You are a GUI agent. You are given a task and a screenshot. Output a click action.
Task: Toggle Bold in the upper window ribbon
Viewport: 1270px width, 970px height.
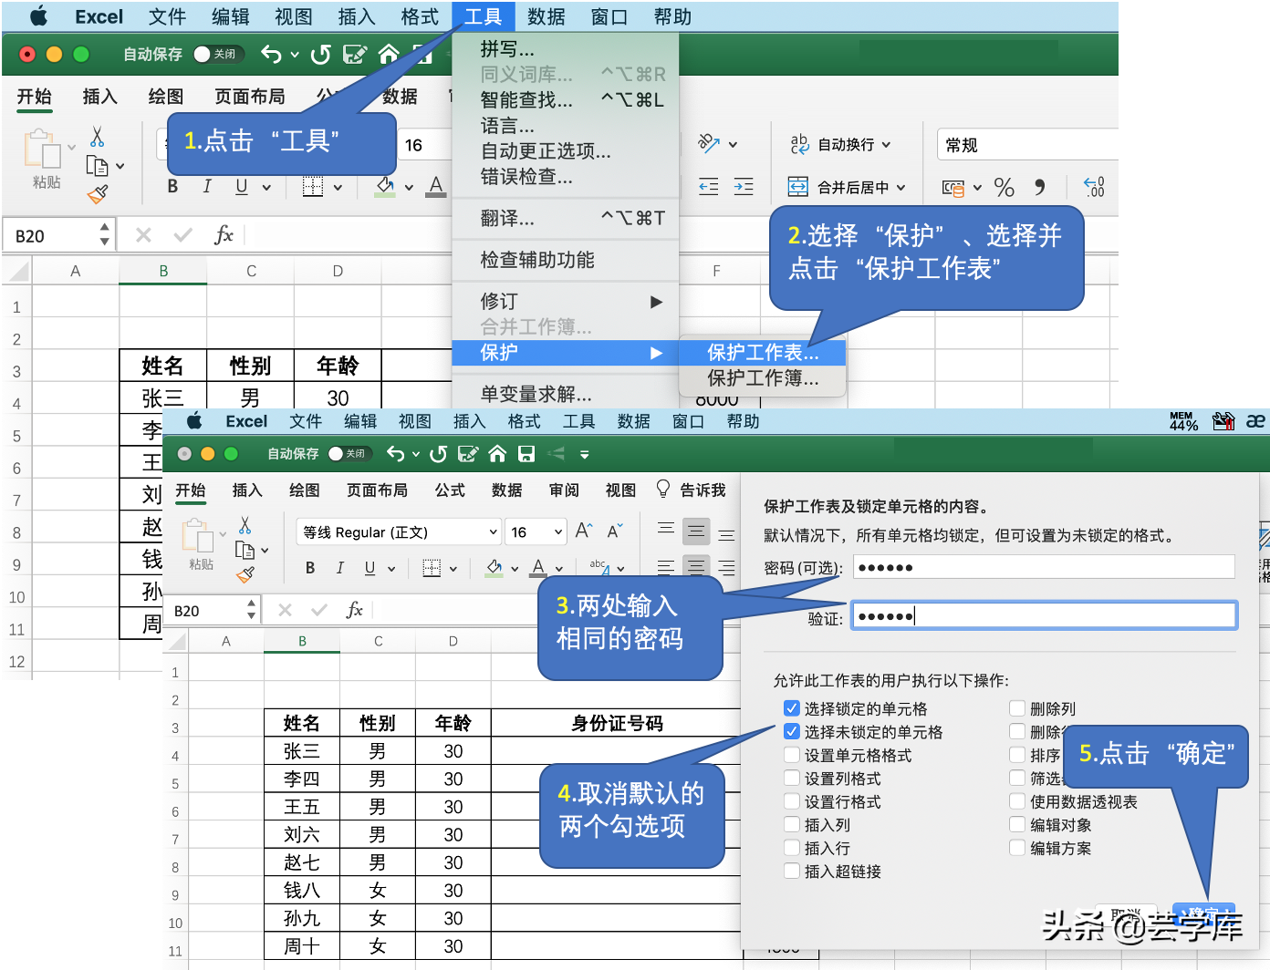point(172,186)
